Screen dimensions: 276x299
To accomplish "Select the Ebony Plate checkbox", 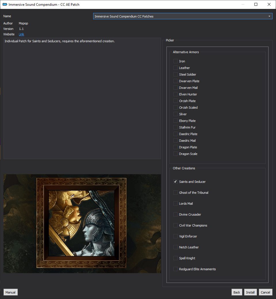I will click(175, 121).
